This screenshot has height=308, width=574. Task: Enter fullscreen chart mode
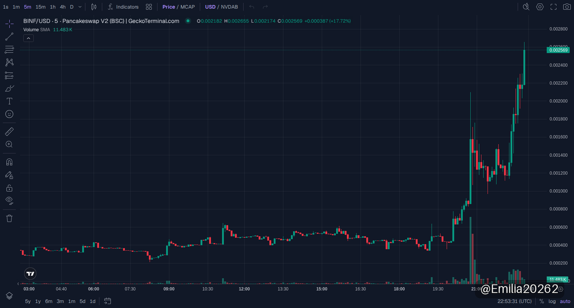[x=553, y=7]
